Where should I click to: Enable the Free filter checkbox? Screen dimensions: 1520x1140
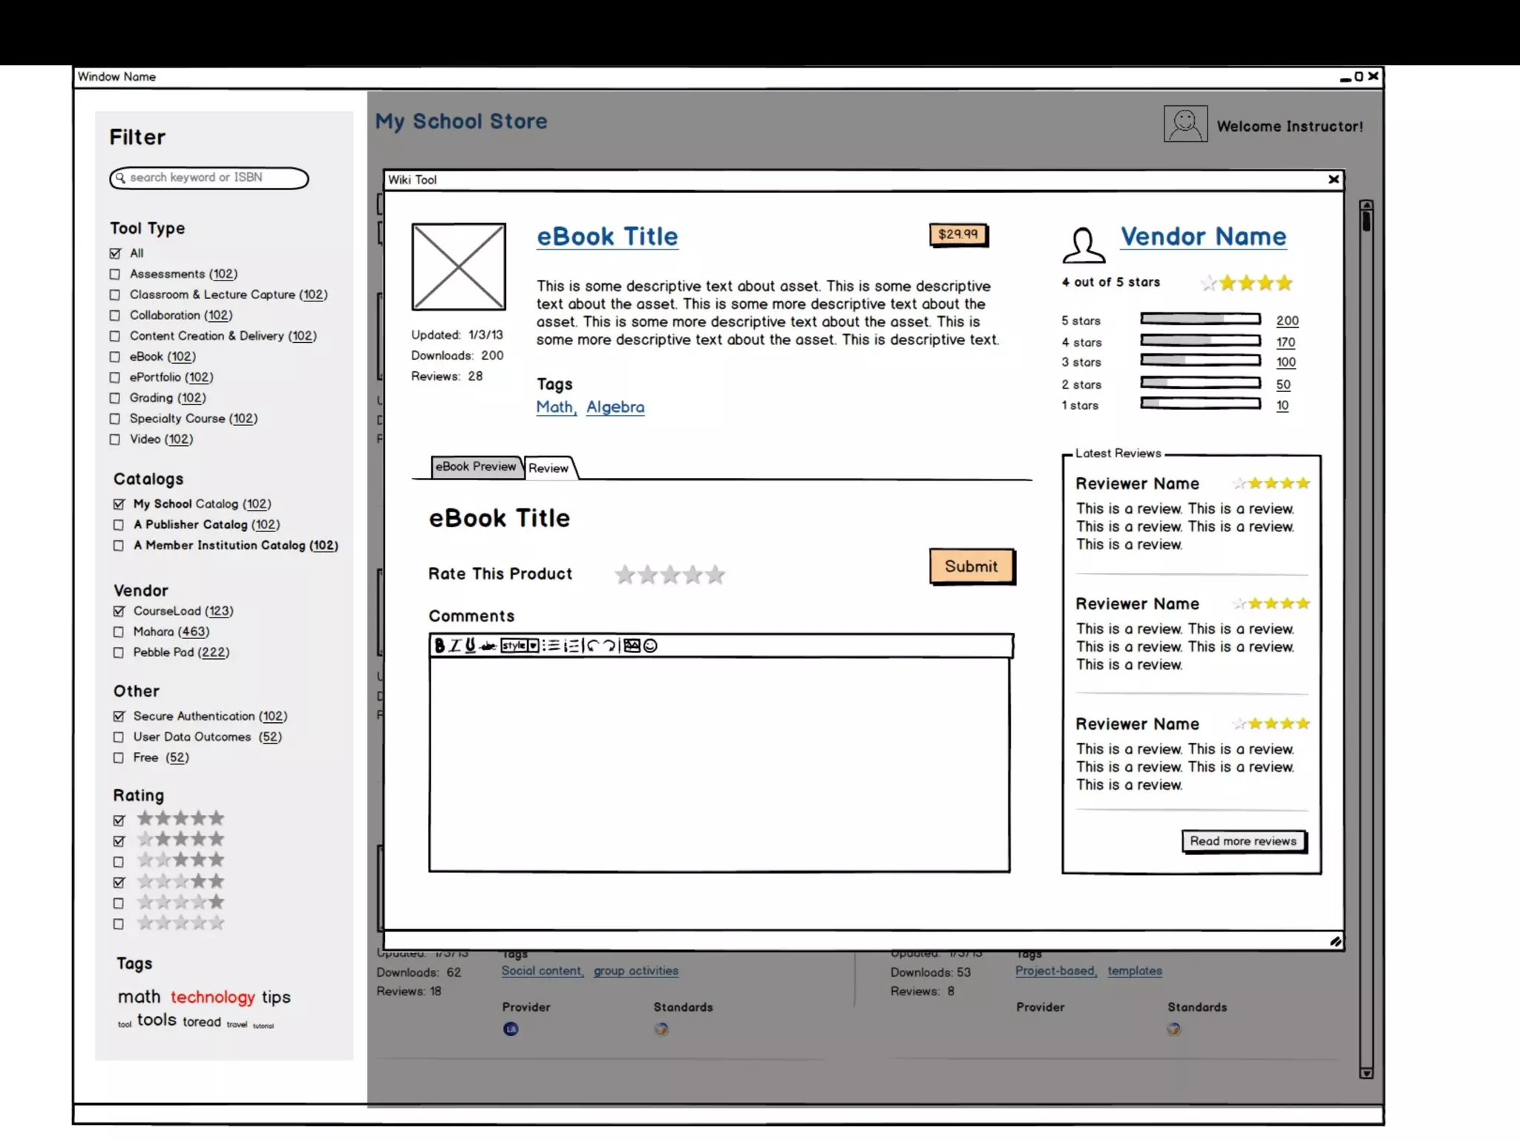point(119,758)
